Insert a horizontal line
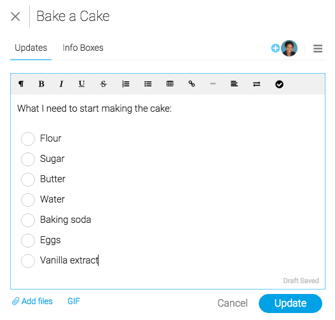Viewport: 335px width, 320px height. coord(213,84)
